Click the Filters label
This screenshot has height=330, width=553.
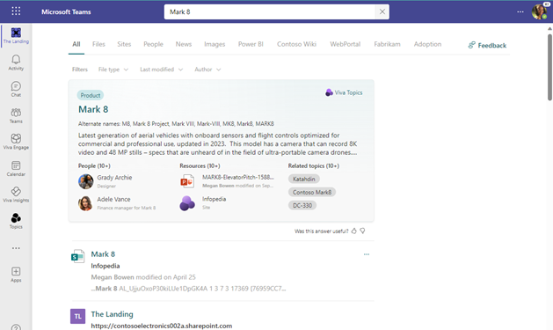80,70
